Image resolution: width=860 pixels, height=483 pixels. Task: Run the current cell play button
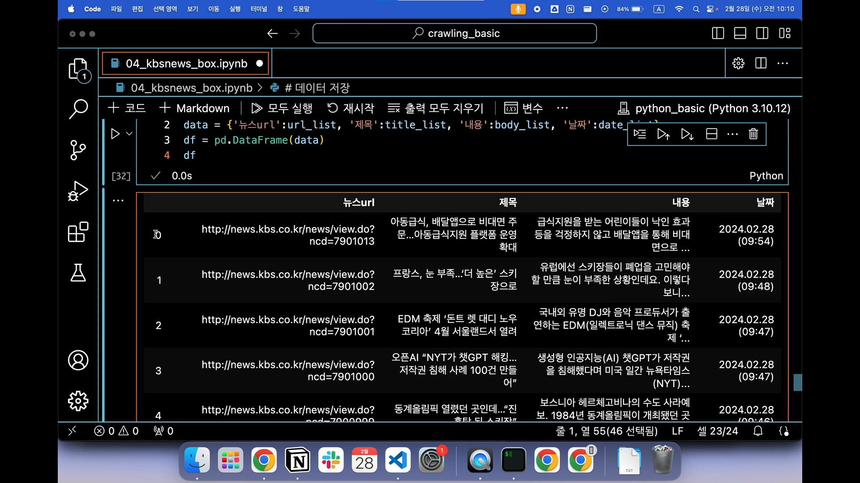click(x=115, y=134)
